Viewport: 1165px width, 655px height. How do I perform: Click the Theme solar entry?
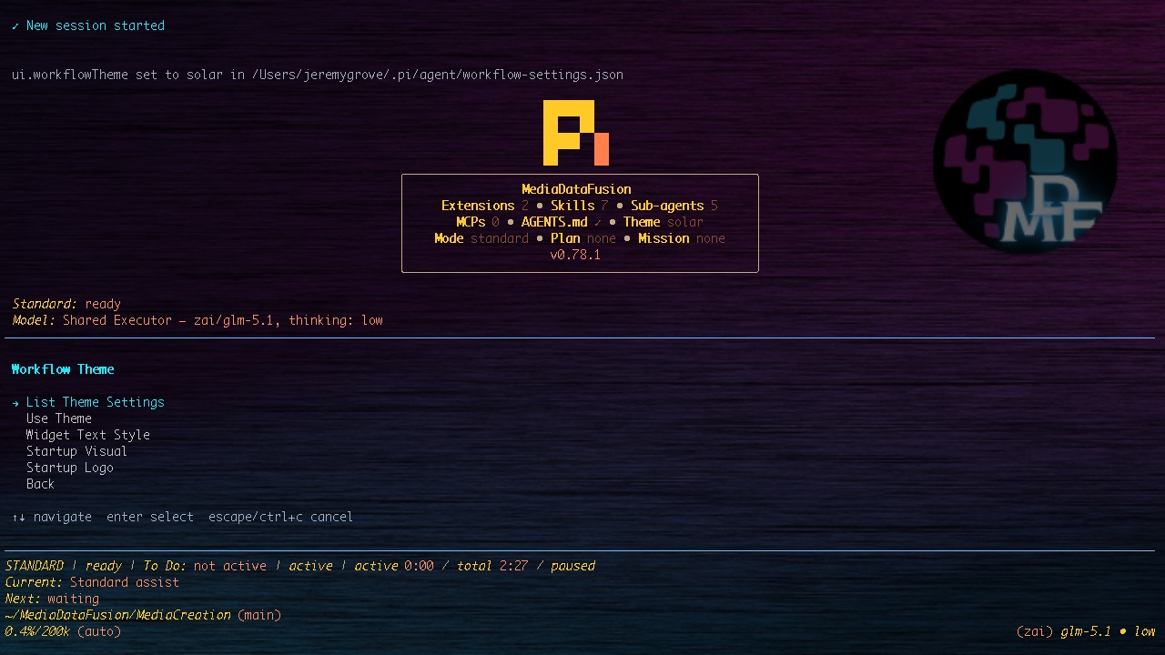[664, 222]
